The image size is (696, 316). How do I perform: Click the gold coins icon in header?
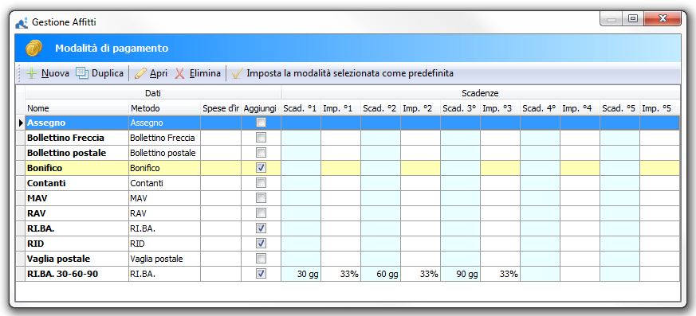(x=33, y=48)
